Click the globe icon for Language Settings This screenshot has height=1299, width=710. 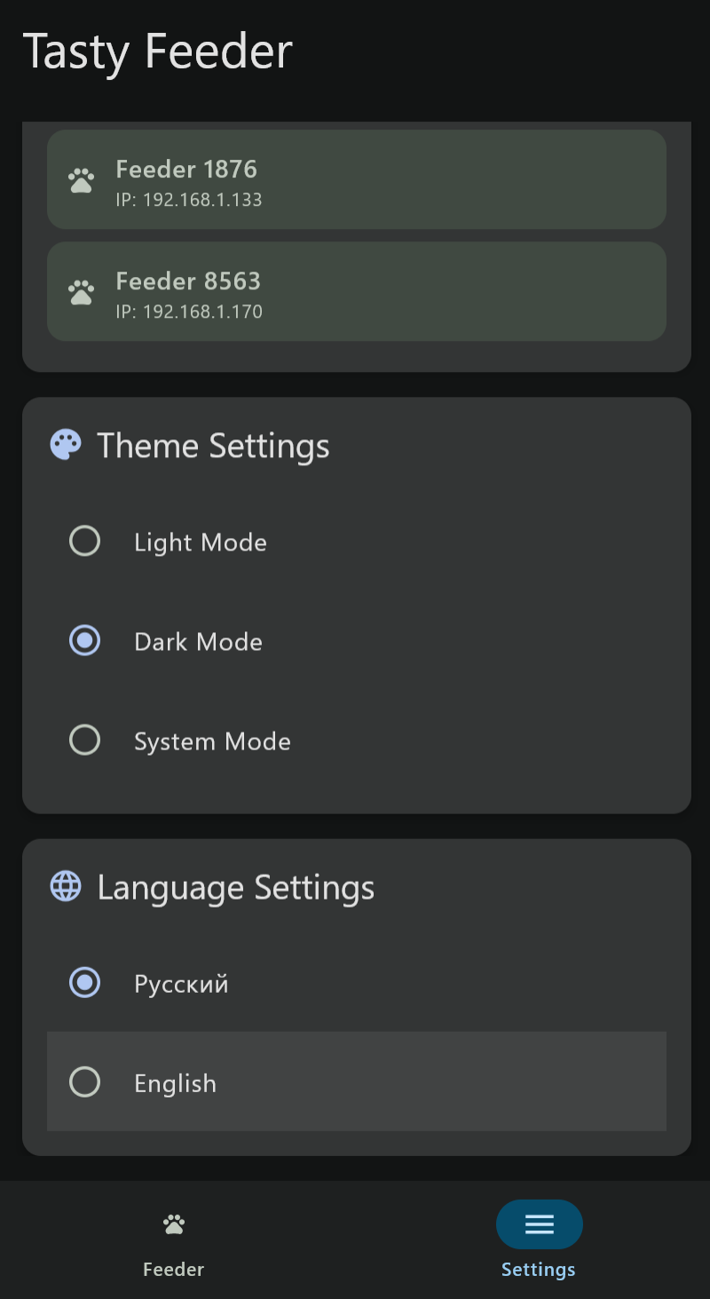tap(66, 886)
